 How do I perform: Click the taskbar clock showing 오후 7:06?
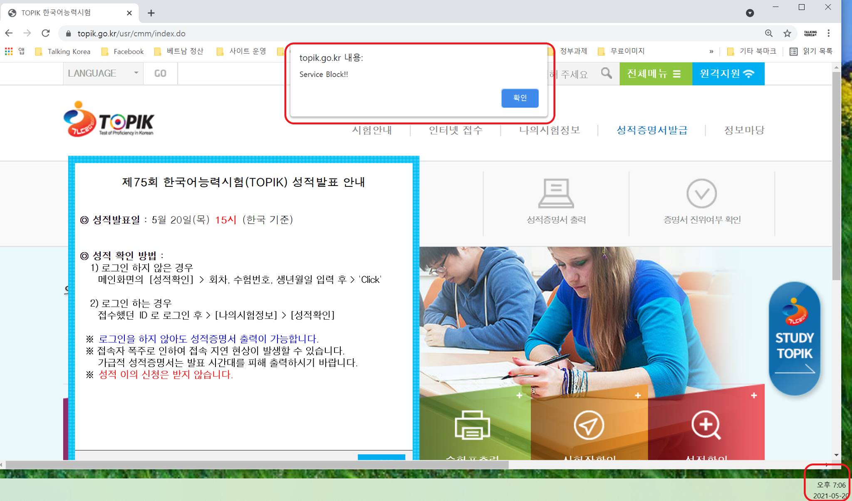click(x=831, y=485)
